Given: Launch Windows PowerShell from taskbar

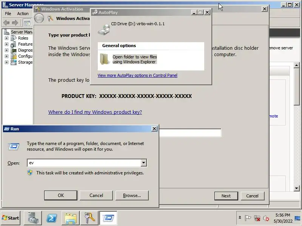Looking at the screenshot, I should point(52,218).
